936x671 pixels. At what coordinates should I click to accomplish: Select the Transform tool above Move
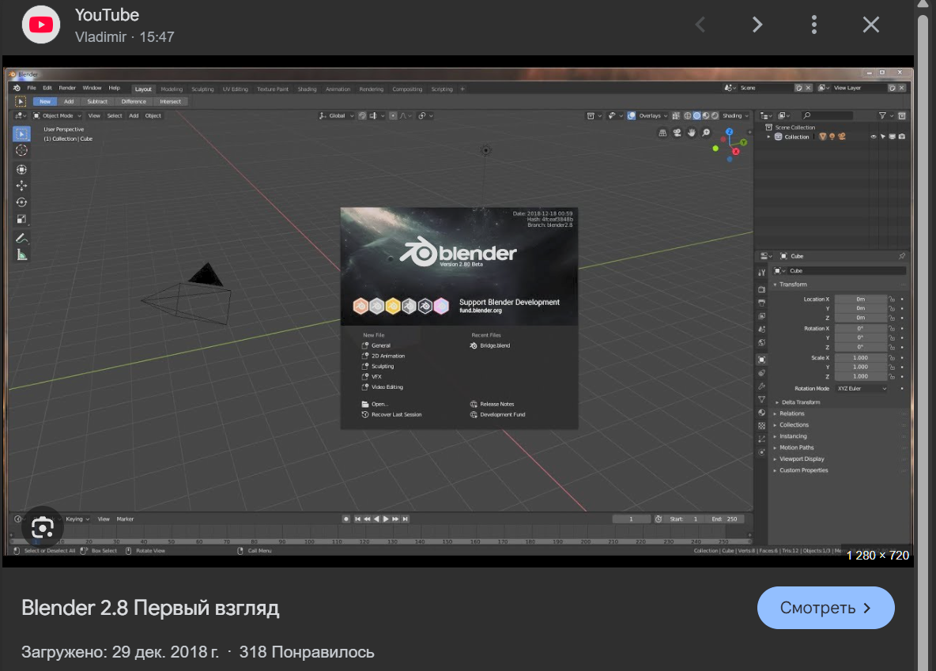click(21, 170)
